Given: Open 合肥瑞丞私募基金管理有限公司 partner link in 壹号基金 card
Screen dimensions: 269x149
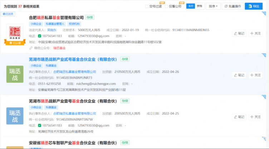Looking at the screenshot, I should pyautogui.click(x=75, y=114).
